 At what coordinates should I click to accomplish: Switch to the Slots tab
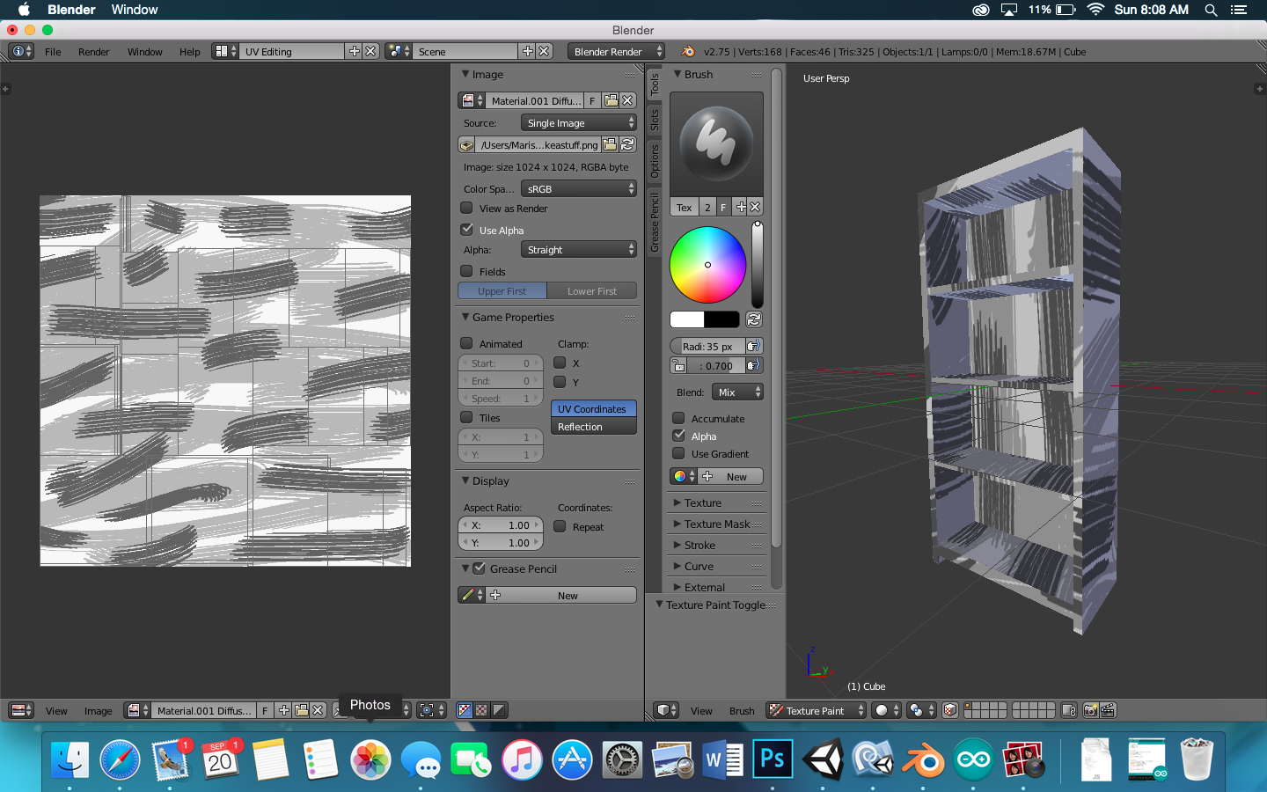coord(655,121)
